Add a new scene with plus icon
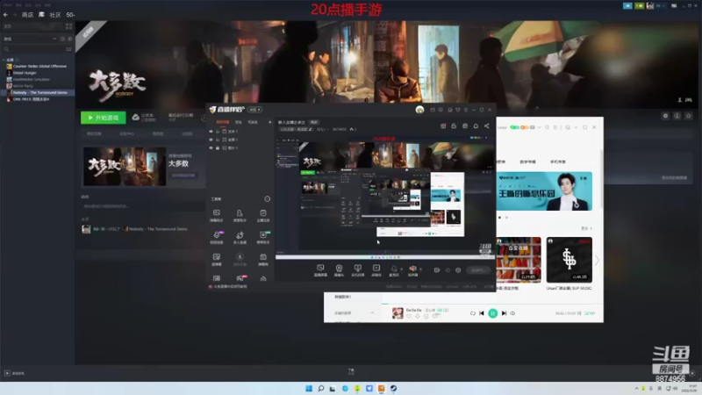 [x=269, y=122]
